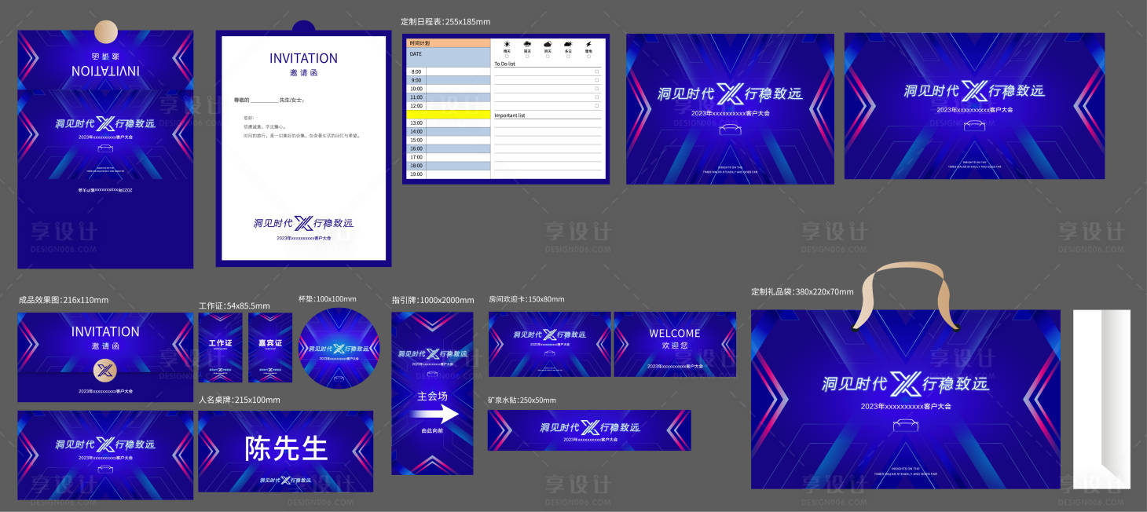Viewport: 1147px width, 512px height.
Task: Select the 工作证 work badge
Action: coord(220,347)
